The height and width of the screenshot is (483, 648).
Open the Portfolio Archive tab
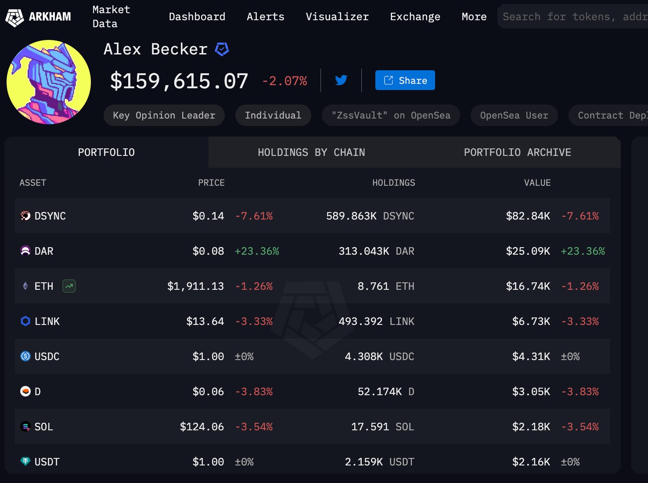(x=517, y=152)
